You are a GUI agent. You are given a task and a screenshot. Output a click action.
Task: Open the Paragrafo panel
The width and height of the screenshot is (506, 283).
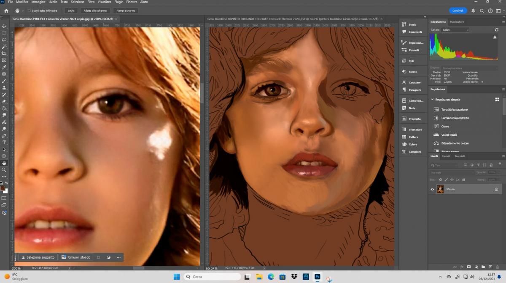[x=412, y=90]
